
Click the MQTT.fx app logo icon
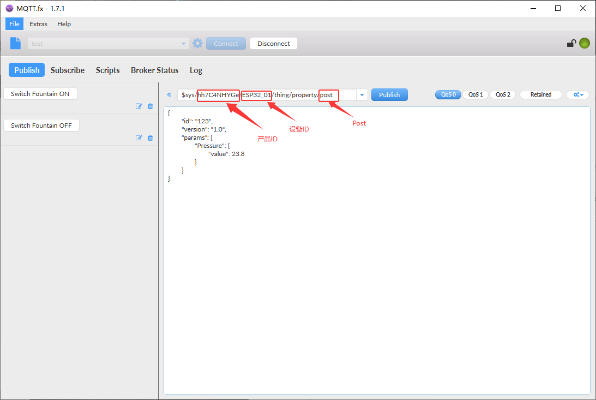[9, 8]
